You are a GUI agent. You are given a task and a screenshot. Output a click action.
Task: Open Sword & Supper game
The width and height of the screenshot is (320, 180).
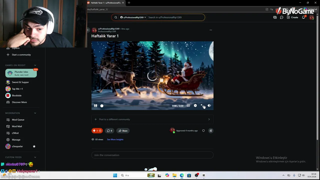20,82
